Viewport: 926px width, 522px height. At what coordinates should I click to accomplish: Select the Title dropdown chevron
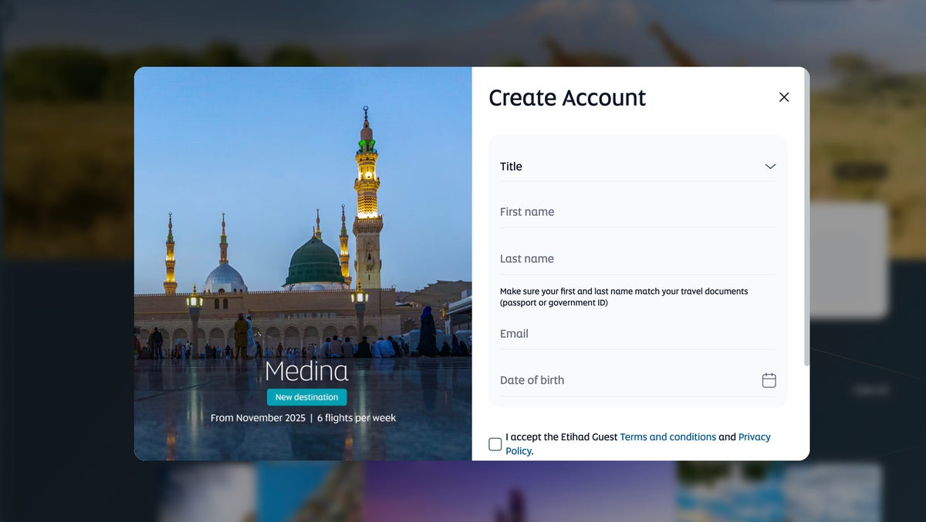pos(769,166)
